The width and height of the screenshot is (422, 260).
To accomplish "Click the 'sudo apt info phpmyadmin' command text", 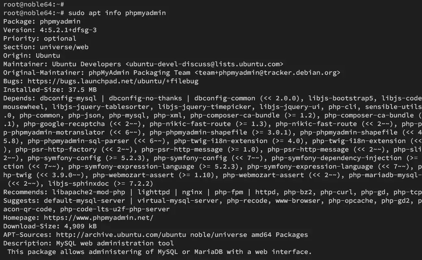I will click(x=117, y=13).
